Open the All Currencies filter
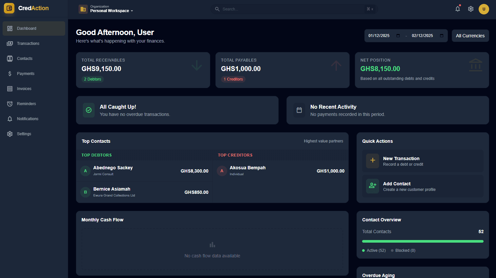Viewport: 496px width, 278px height. (470, 35)
